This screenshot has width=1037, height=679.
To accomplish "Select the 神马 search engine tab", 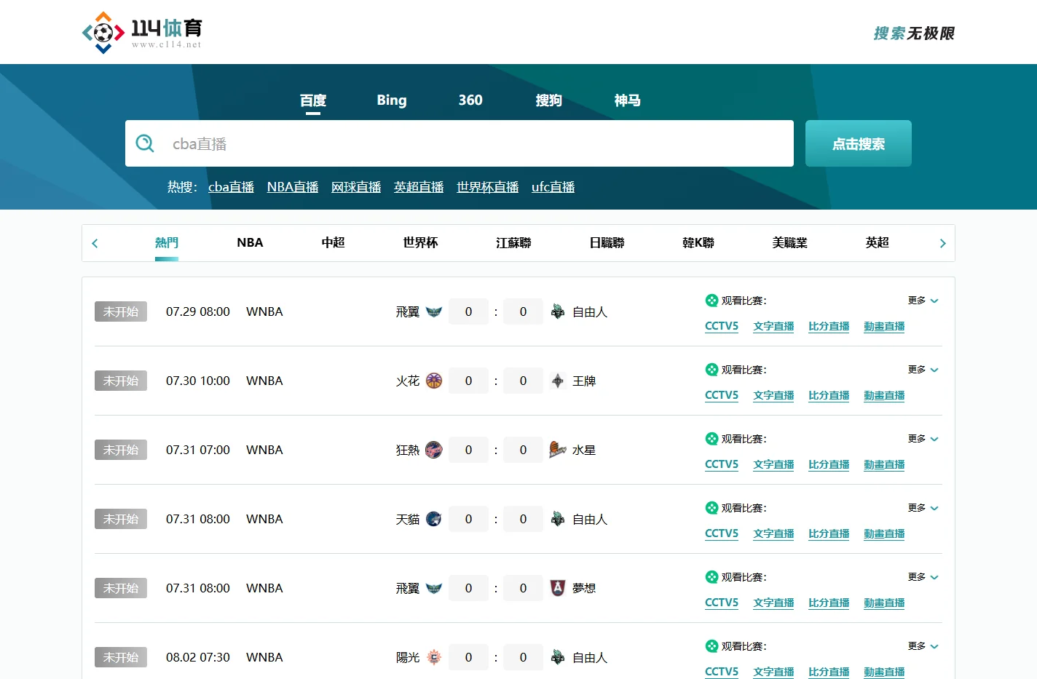I will pyautogui.click(x=628, y=100).
